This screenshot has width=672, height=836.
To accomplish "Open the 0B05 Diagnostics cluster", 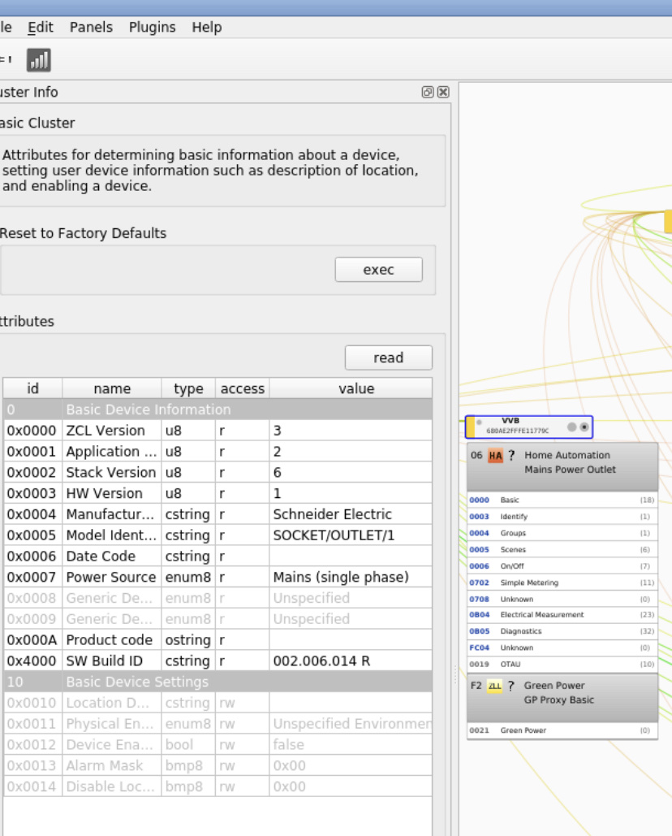I will pos(562,631).
